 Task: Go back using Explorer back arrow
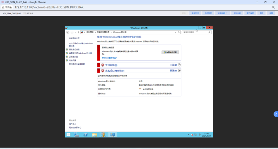pyautogui.click(x=68, y=32)
